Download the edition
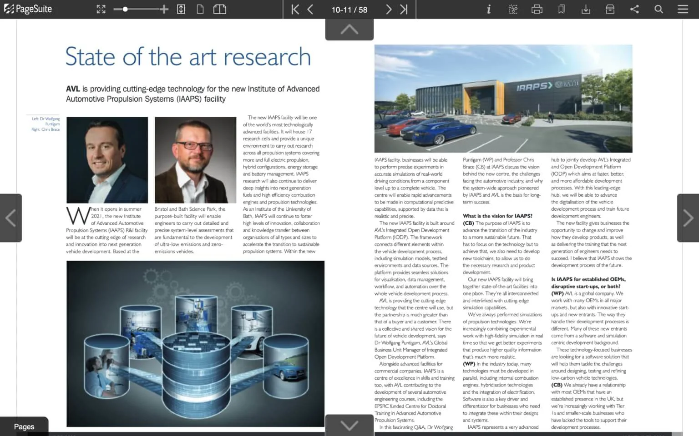The width and height of the screenshot is (699, 436). click(586, 9)
